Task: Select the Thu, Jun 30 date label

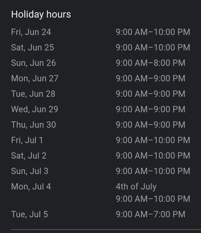Action: point(33,125)
